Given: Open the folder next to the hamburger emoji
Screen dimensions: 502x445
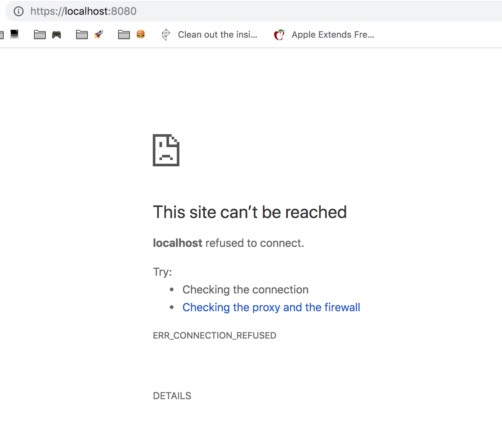Looking at the screenshot, I should coord(124,34).
